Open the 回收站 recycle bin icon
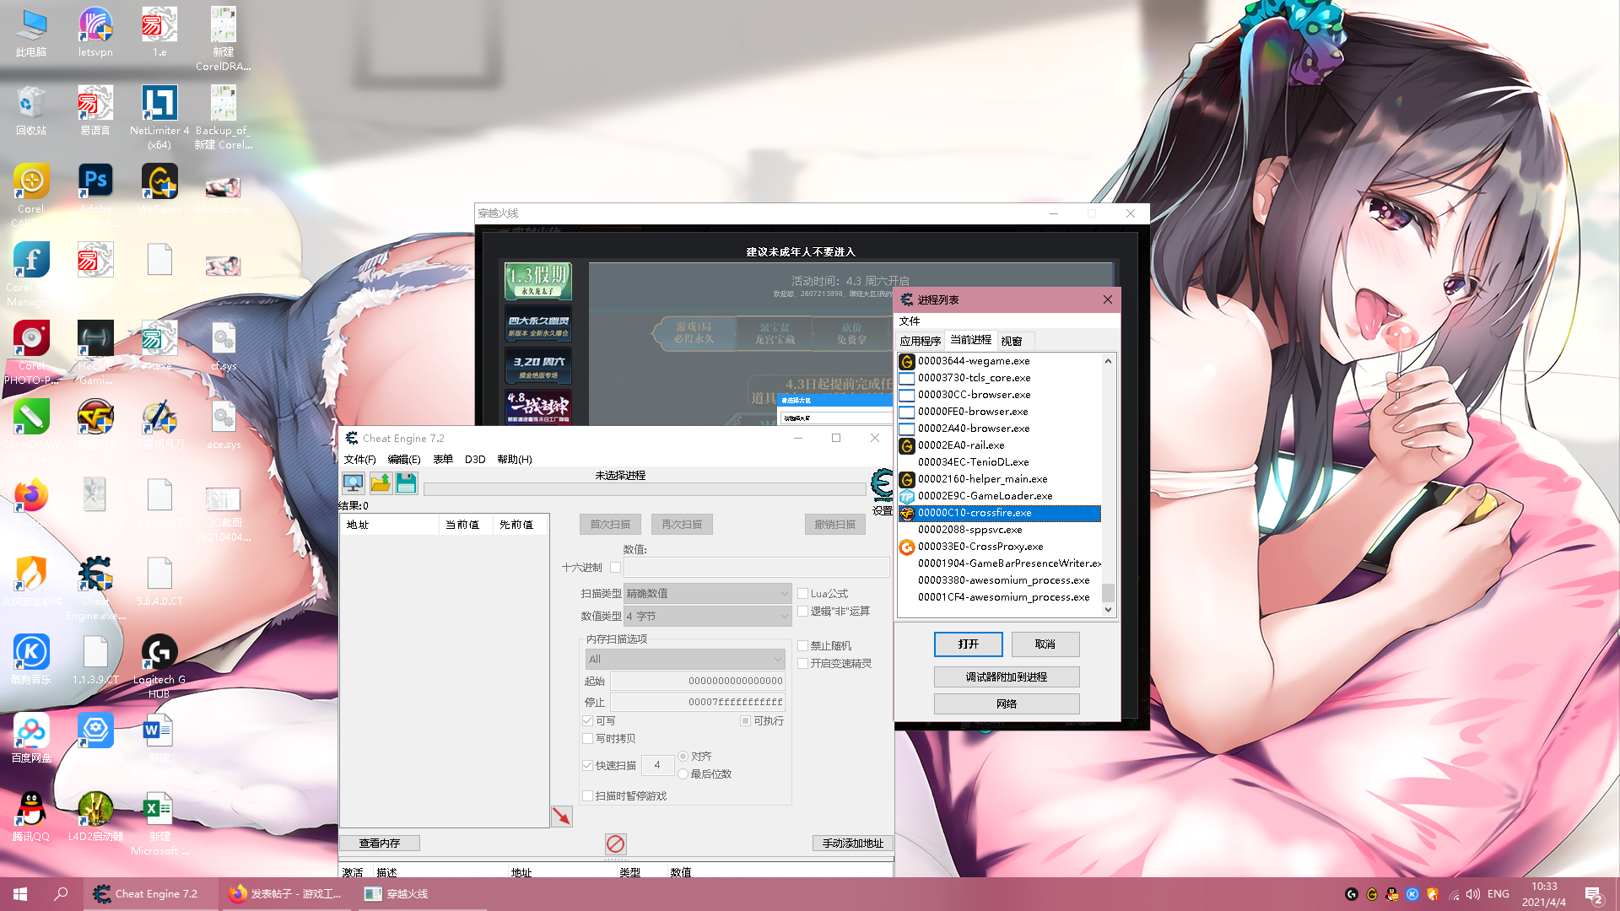 pyautogui.click(x=31, y=111)
